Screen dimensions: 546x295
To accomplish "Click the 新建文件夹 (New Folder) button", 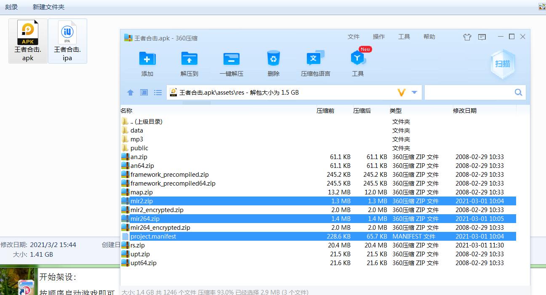I will [48, 7].
